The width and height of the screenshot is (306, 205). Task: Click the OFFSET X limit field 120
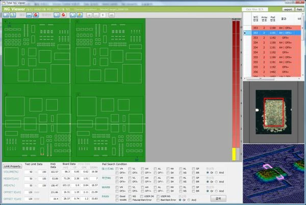pyautogui.click(x=29, y=192)
